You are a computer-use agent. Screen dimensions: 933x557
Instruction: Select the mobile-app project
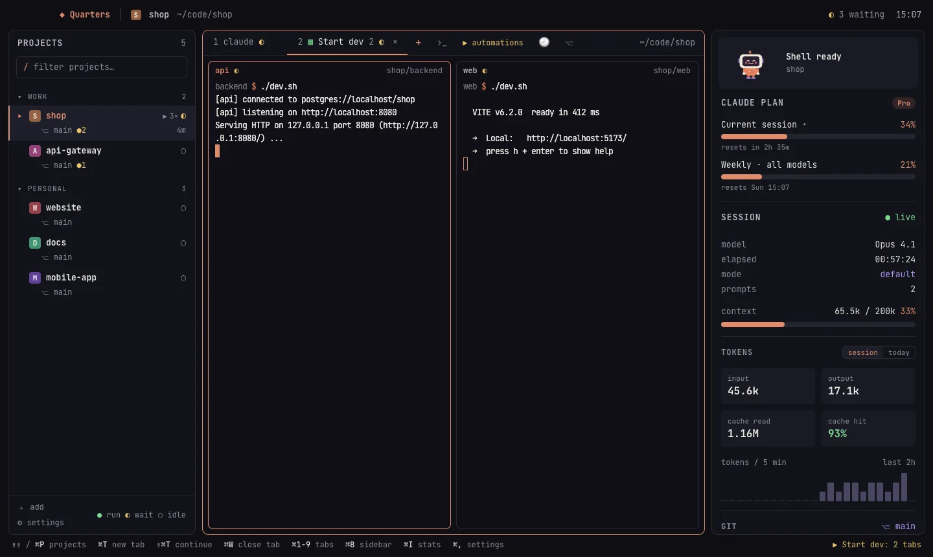click(x=102, y=284)
